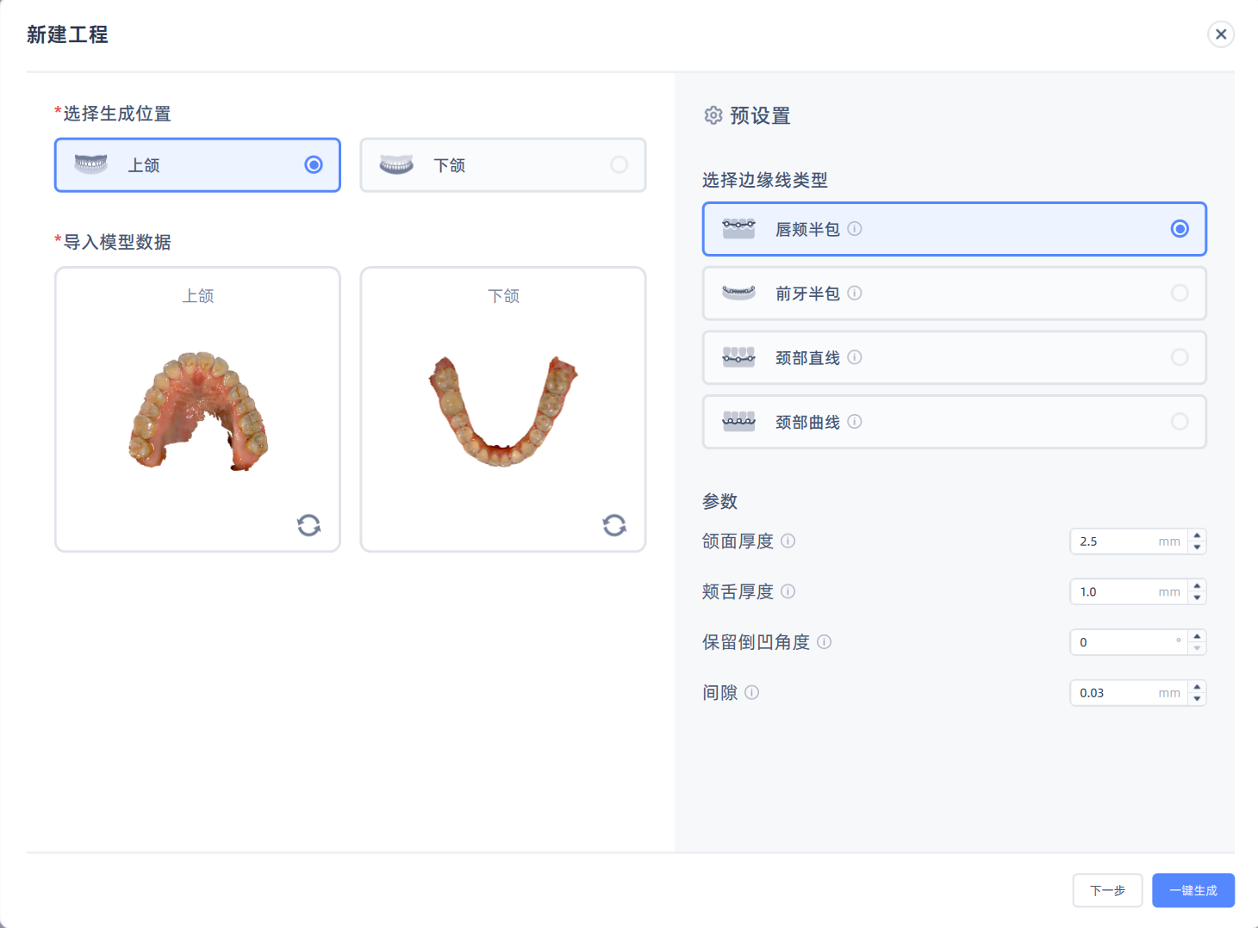
Task: Click the 颈部直线 margin type icon
Action: click(x=738, y=357)
